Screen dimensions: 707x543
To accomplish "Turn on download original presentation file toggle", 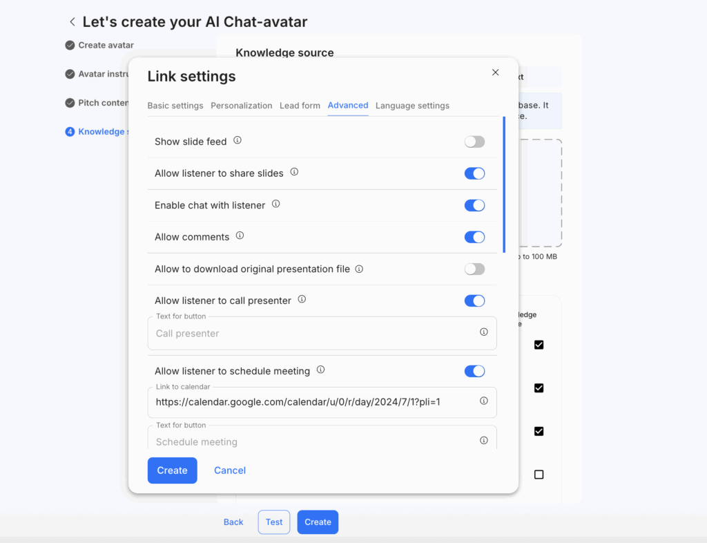I will click(474, 269).
